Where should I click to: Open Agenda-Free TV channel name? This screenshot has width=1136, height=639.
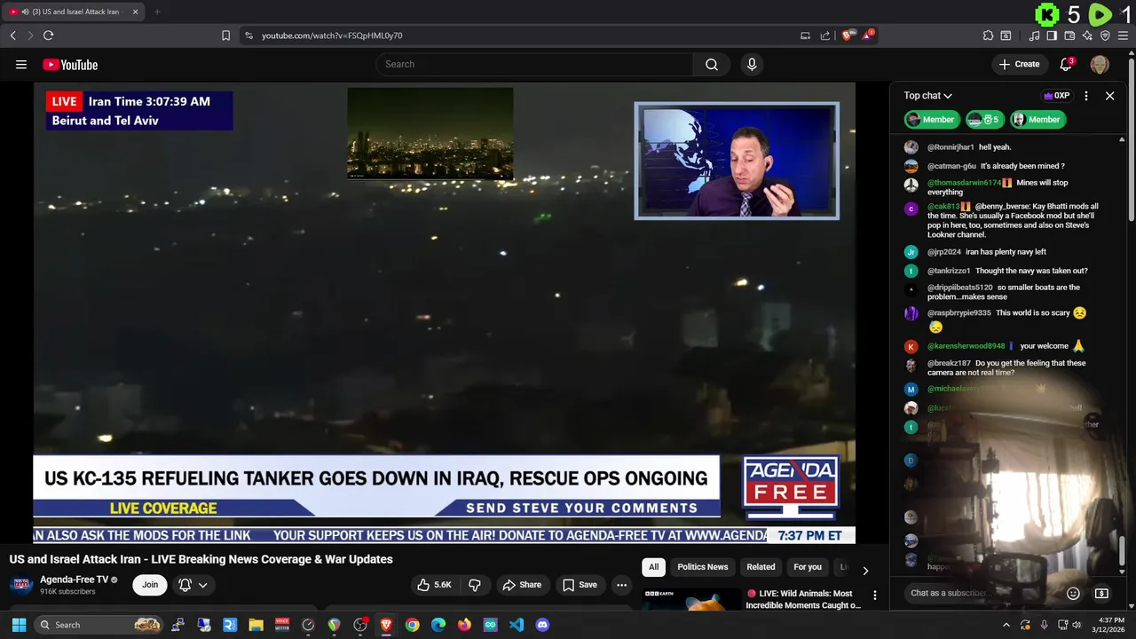pyautogui.click(x=75, y=580)
